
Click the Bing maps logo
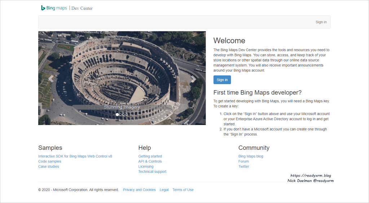(54, 8)
